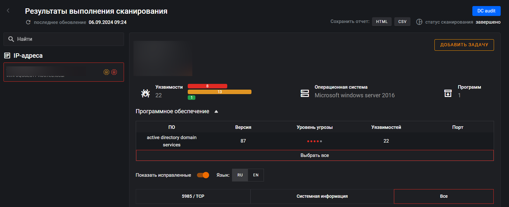
Task: Open the 'Системная информация' tab
Action: point(322,196)
